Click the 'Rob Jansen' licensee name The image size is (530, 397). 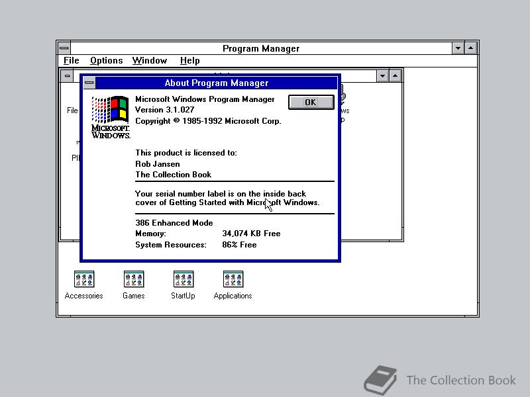click(x=158, y=164)
